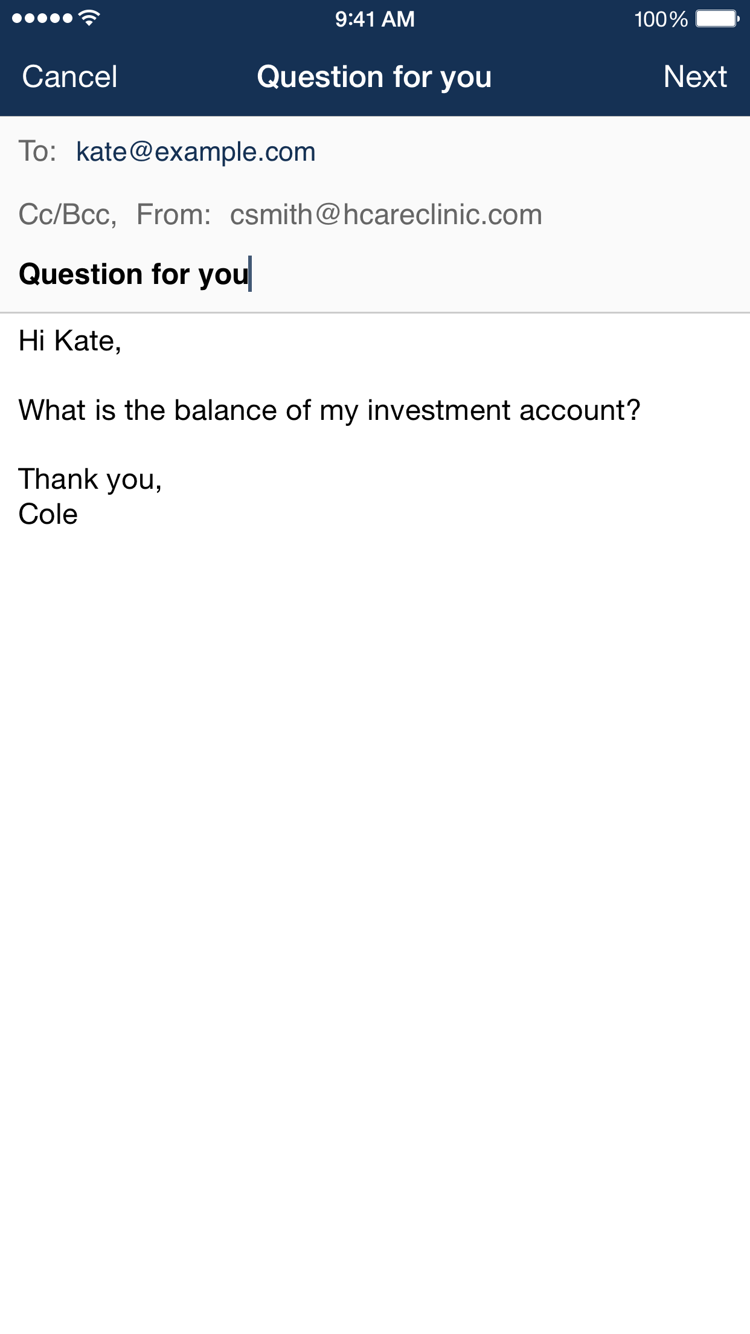Expand the Cc/Bcc field
This screenshot has width=750, height=1334.
tap(68, 214)
